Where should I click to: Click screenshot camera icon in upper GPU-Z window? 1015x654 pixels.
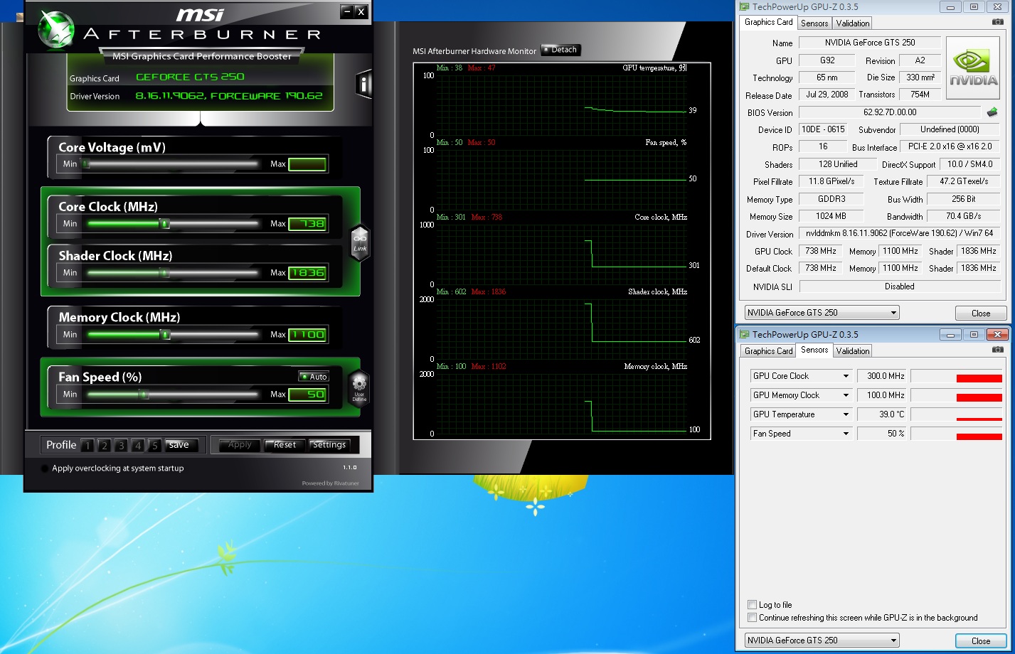tap(998, 23)
